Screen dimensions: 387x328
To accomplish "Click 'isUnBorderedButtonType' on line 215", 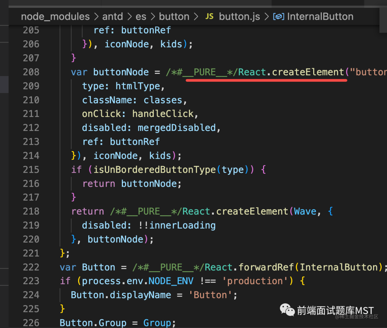I will pyautogui.click(x=154, y=169).
